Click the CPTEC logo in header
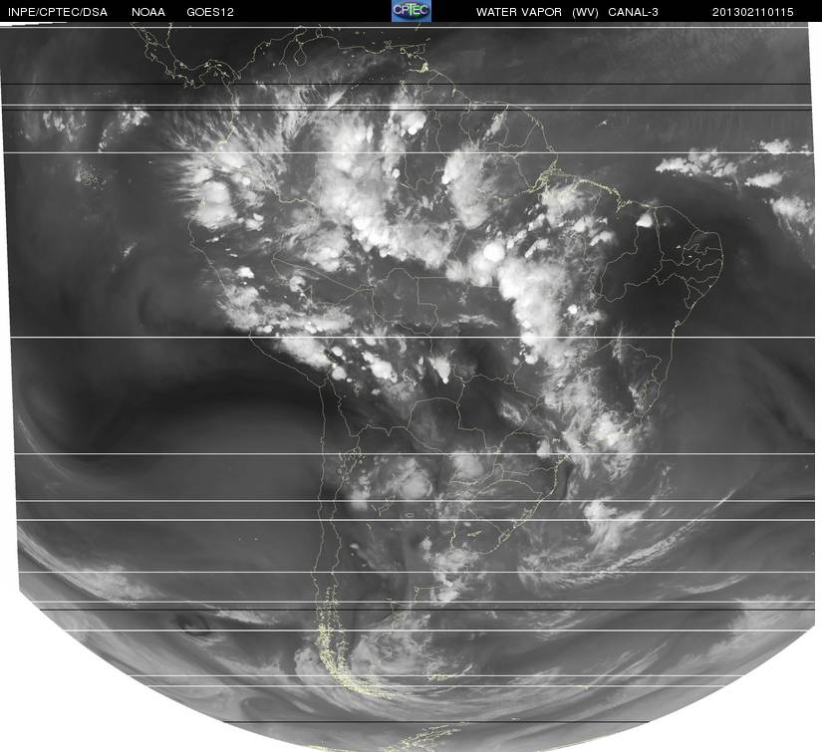The width and height of the screenshot is (822, 752). coord(411,11)
